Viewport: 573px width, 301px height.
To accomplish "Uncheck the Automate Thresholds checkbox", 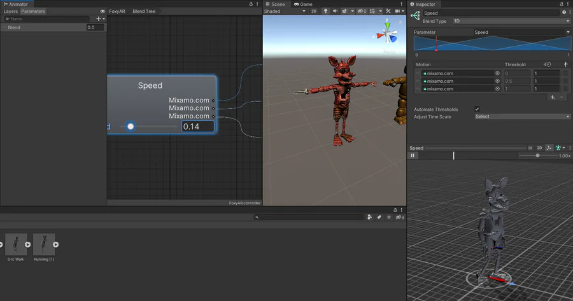I will (x=477, y=109).
